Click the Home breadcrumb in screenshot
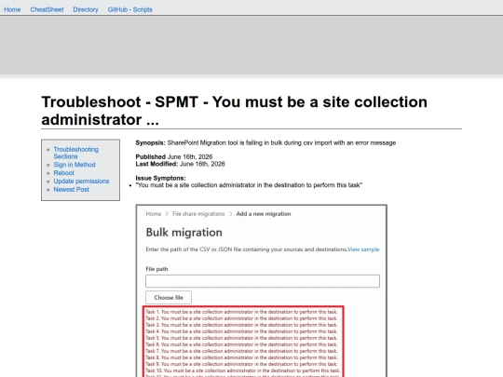Viewport: 503px width, 377px height. click(154, 214)
